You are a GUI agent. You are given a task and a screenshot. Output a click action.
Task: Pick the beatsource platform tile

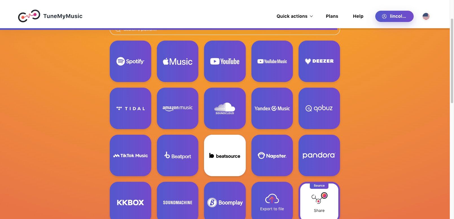225,155
